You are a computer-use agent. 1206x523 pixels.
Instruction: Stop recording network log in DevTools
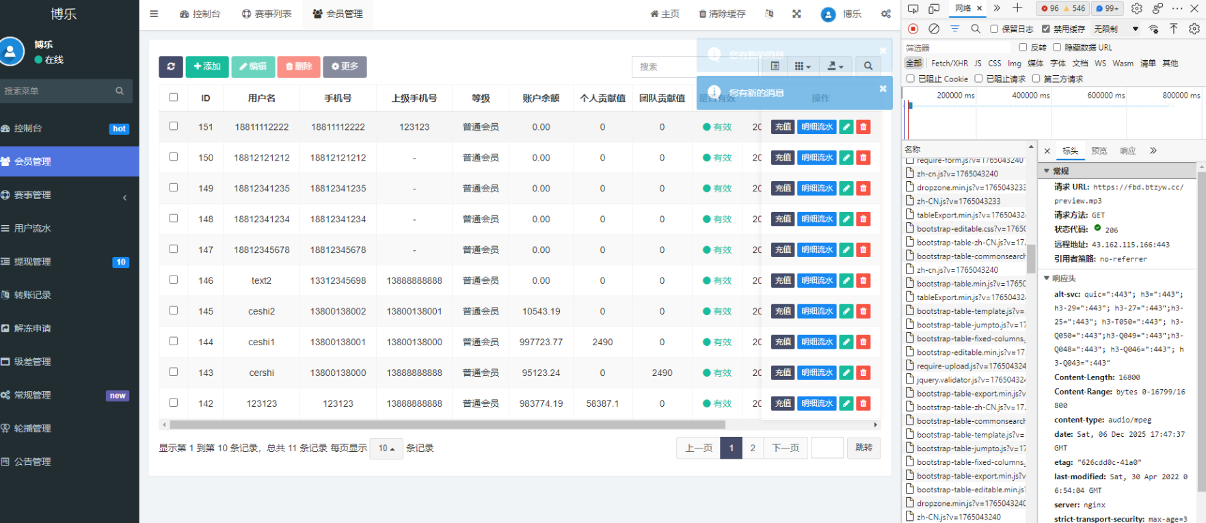913,29
